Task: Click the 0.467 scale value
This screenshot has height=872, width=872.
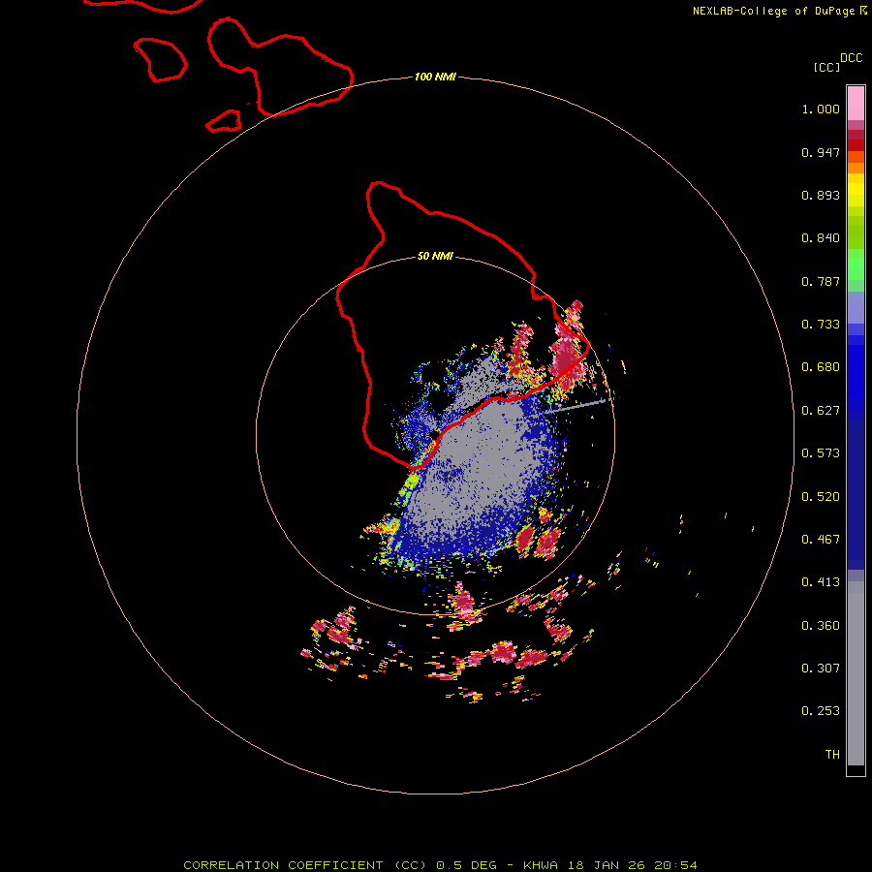Action: pyautogui.click(x=821, y=540)
